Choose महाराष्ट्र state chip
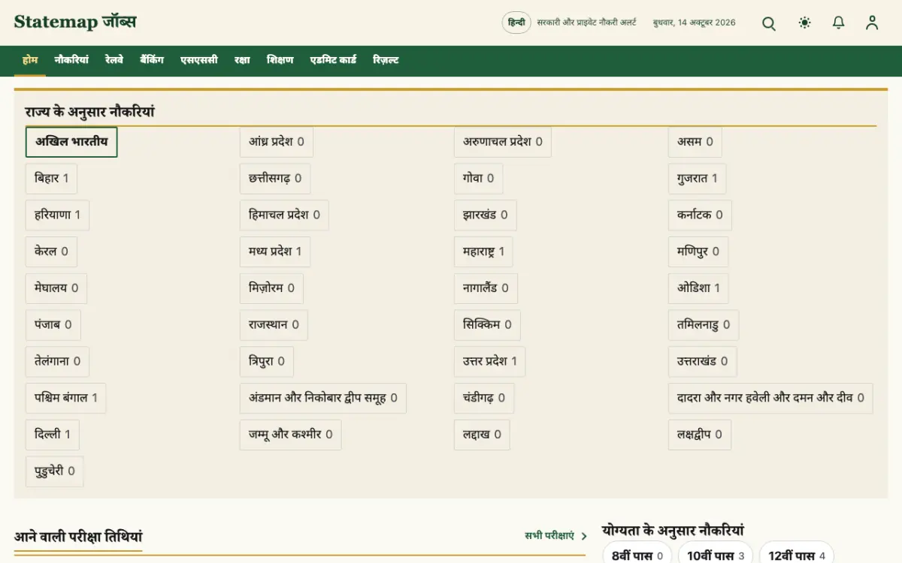 point(483,251)
